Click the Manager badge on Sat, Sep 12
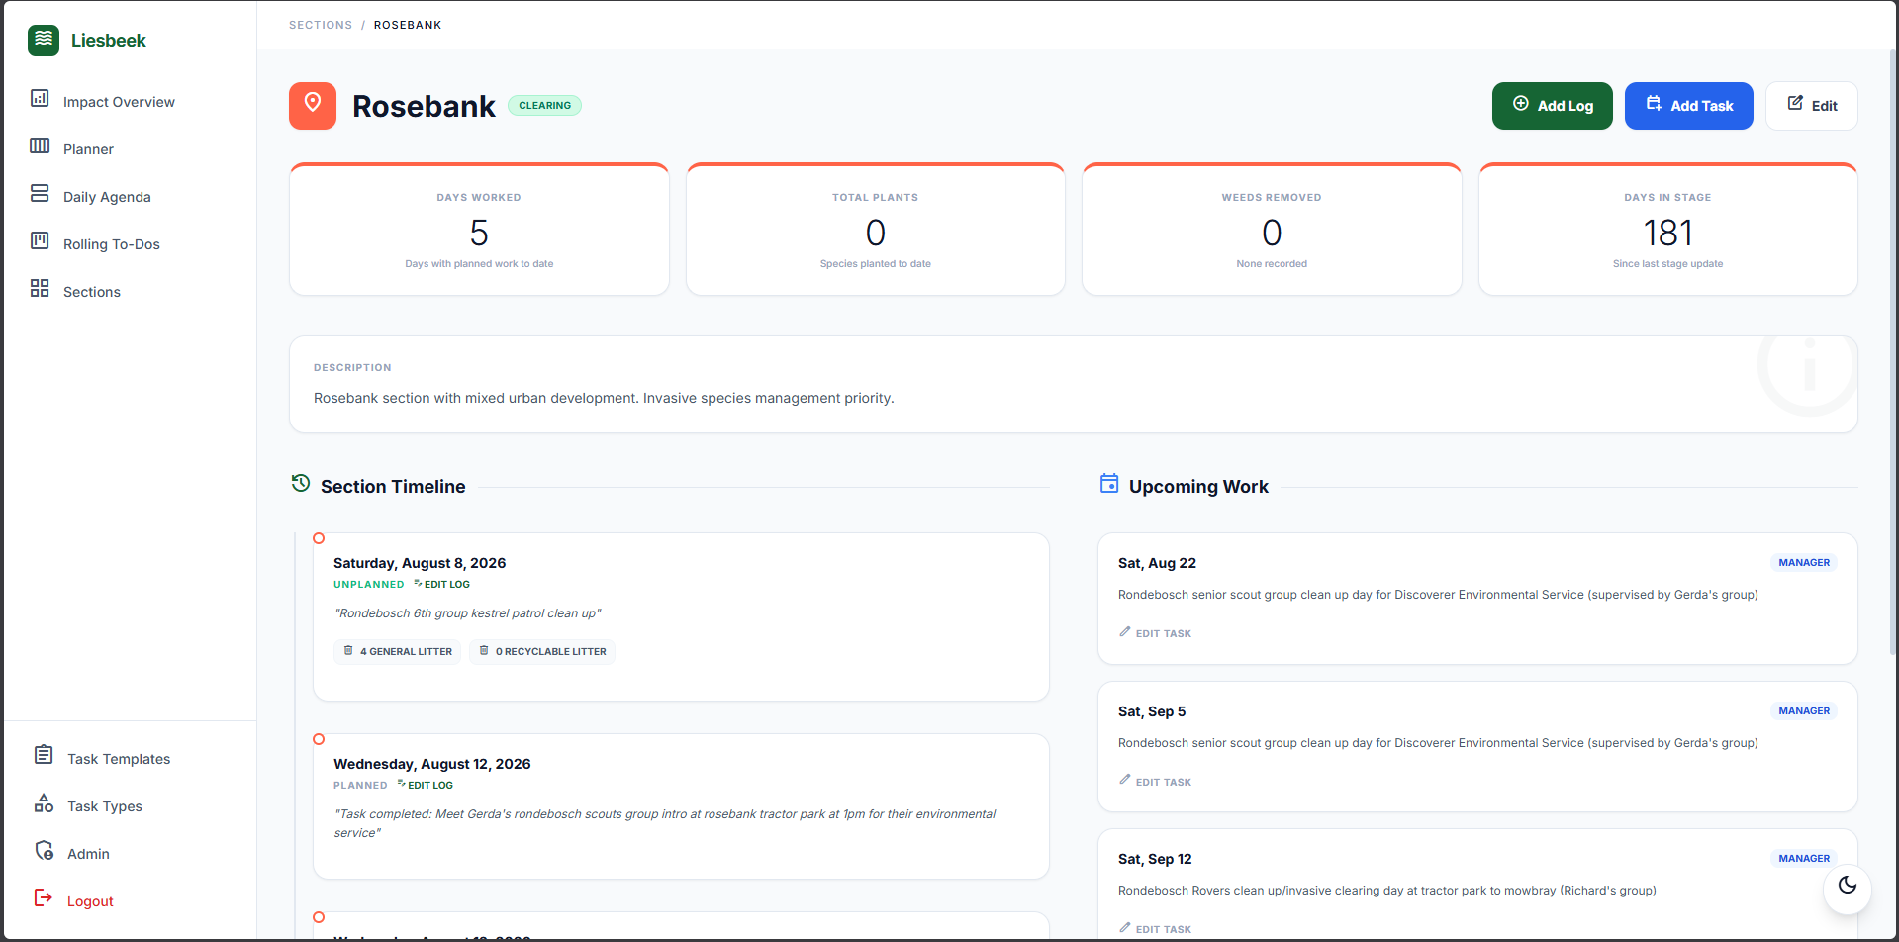This screenshot has height=942, width=1899. [x=1804, y=858]
